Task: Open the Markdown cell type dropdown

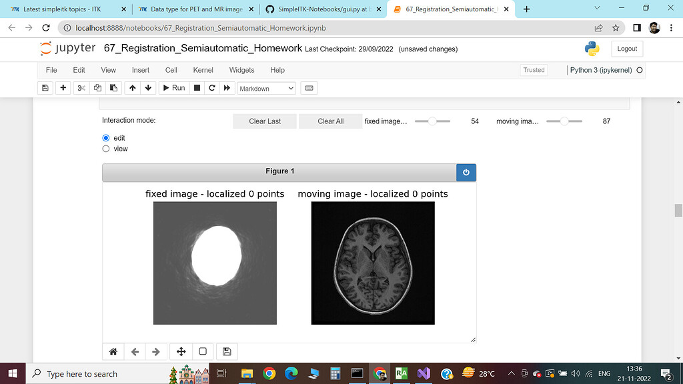Action: point(266,87)
